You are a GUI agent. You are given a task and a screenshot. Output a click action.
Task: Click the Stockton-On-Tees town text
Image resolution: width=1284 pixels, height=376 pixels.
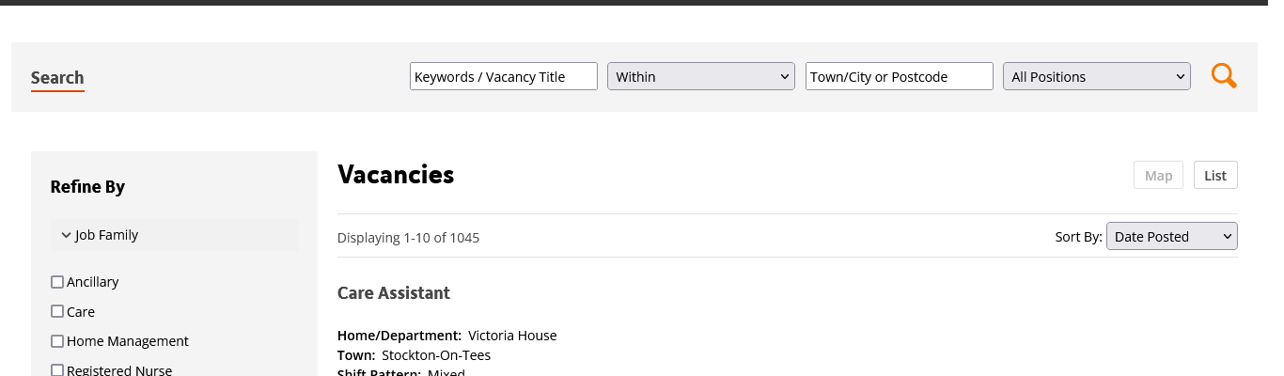pos(436,355)
